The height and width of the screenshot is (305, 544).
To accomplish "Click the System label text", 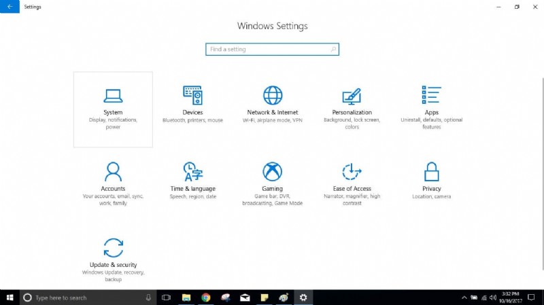I will [x=113, y=112].
